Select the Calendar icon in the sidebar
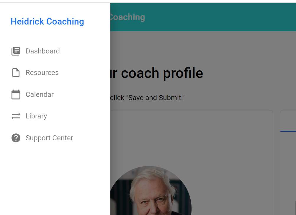Image resolution: width=296 pixels, height=215 pixels. (16, 95)
